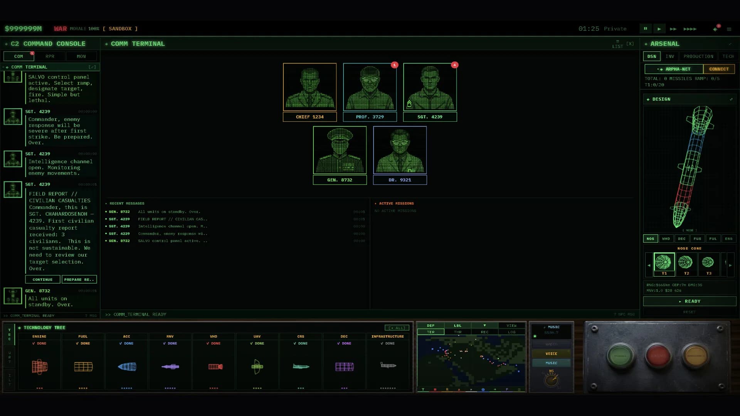Expand the sidebar Comm Terminal section
The image size is (740, 416).
pos(92,67)
